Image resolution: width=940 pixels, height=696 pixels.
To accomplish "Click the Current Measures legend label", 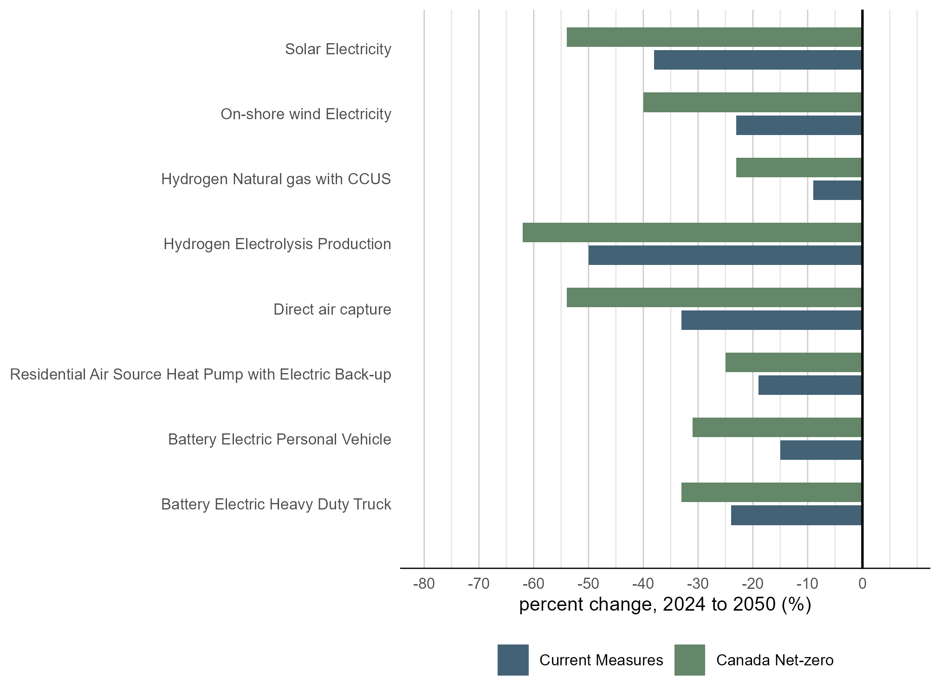I will click(x=601, y=660).
